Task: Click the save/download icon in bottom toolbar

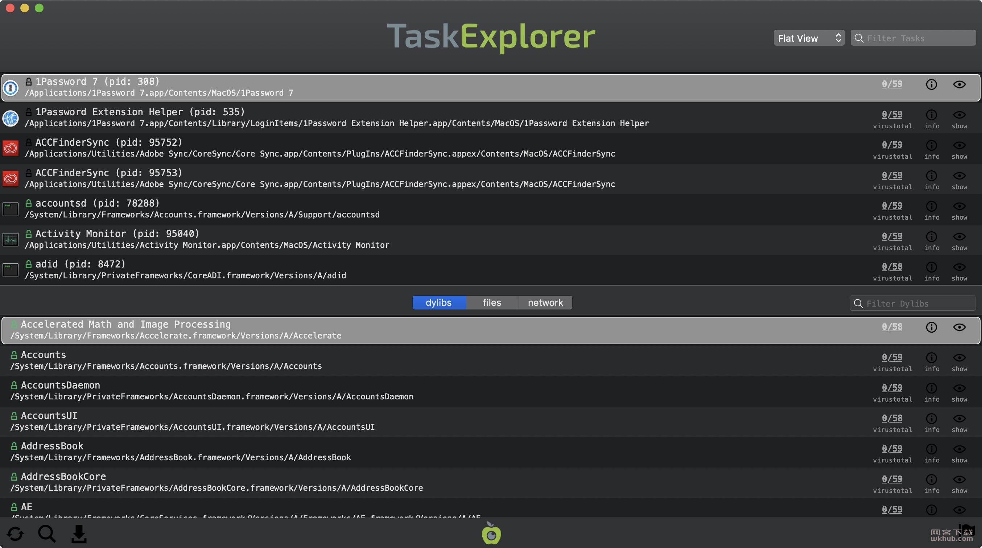Action: pos(79,534)
